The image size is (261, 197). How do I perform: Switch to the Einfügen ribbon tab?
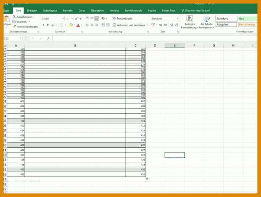click(32, 11)
